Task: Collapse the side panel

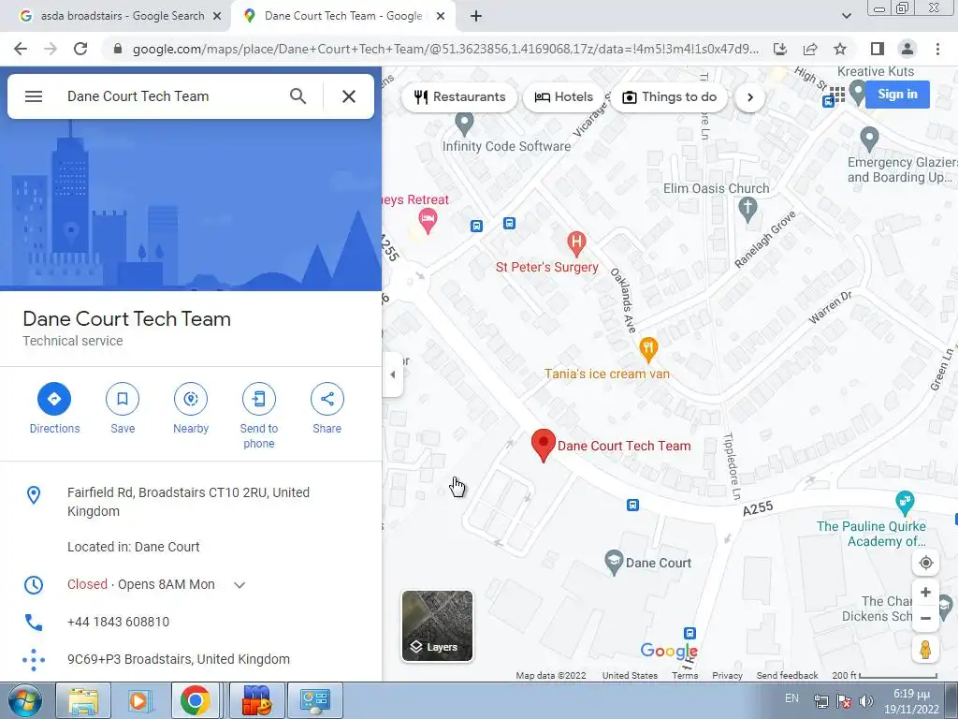Action: point(393,374)
